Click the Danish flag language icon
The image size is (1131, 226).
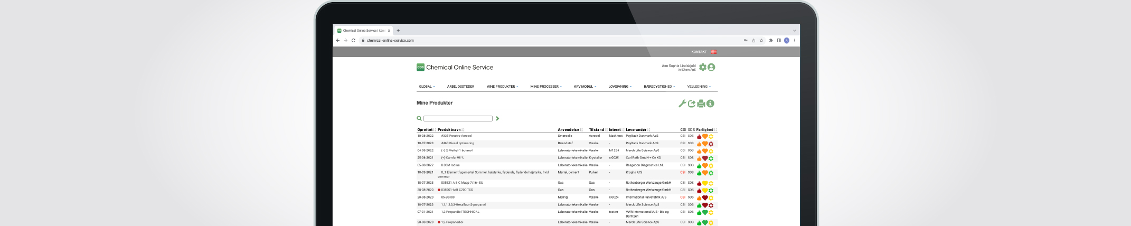[714, 52]
